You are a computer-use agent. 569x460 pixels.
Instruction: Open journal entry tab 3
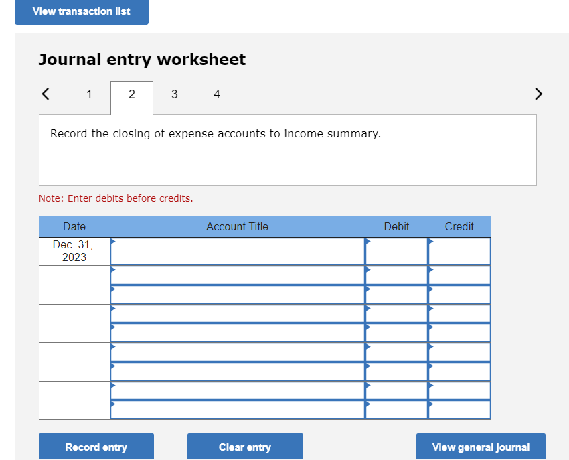pyautogui.click(x=175, y=94)
